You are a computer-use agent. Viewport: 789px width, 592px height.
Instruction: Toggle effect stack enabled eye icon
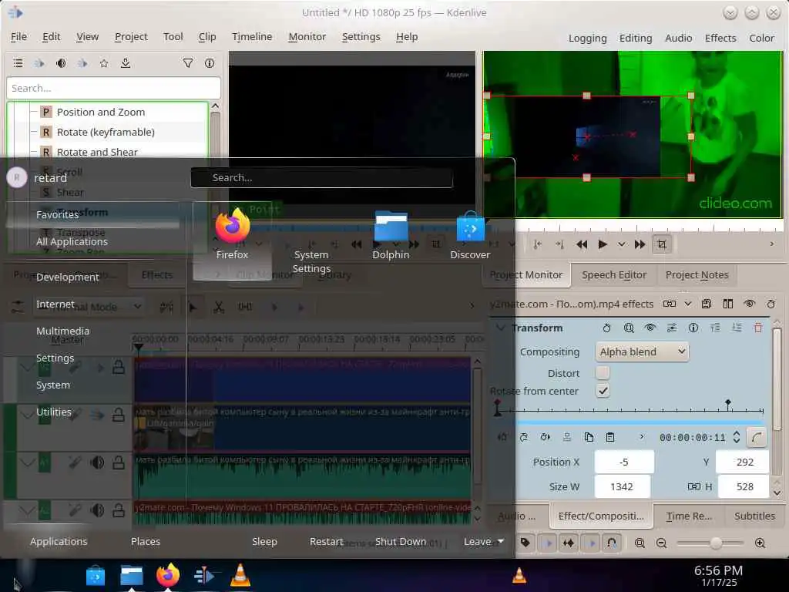point(749,304)
